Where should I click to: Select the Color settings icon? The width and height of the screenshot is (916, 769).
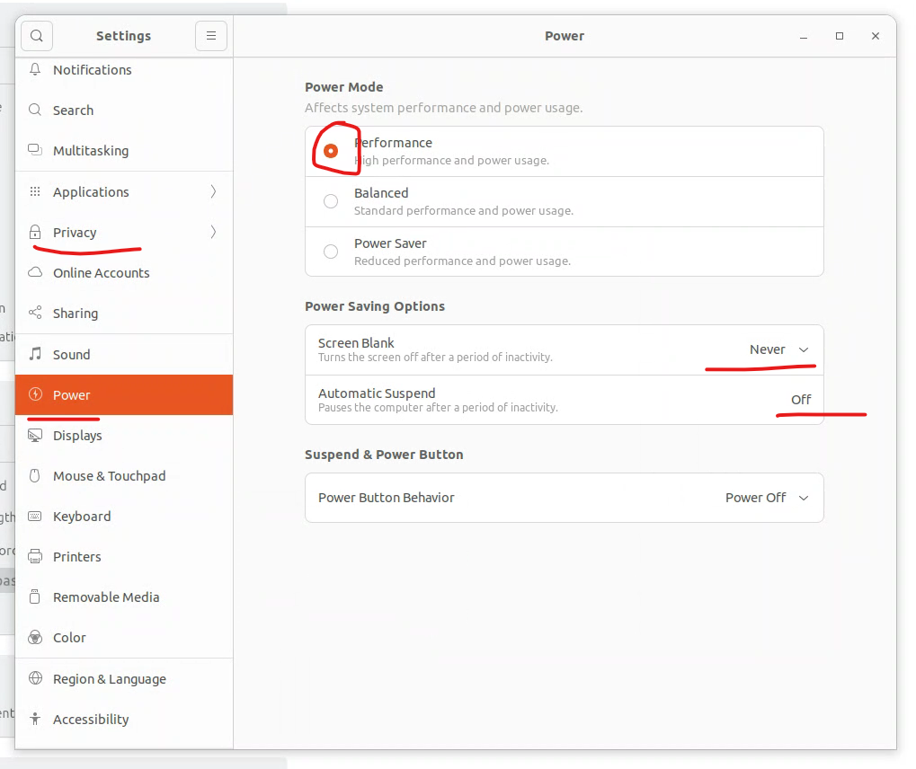coord(34,637)
